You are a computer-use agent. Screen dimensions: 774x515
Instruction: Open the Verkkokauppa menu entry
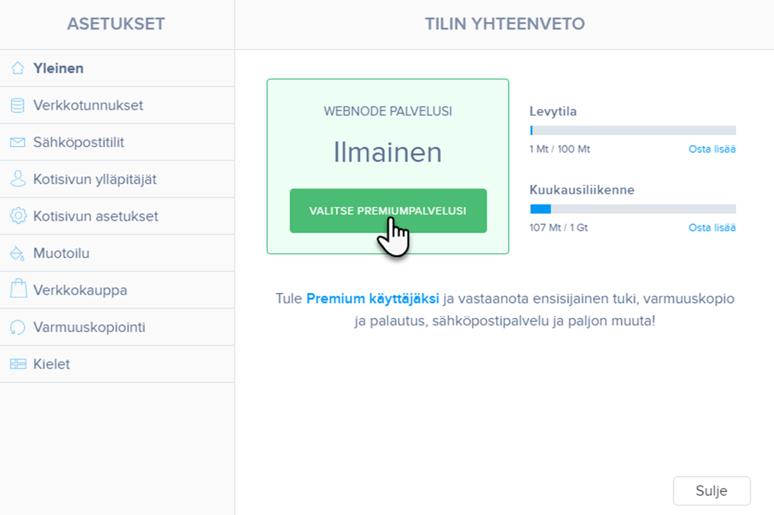(80, 290)
